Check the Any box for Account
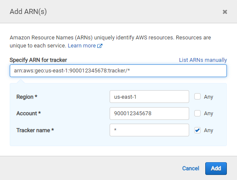 [197, 114]
